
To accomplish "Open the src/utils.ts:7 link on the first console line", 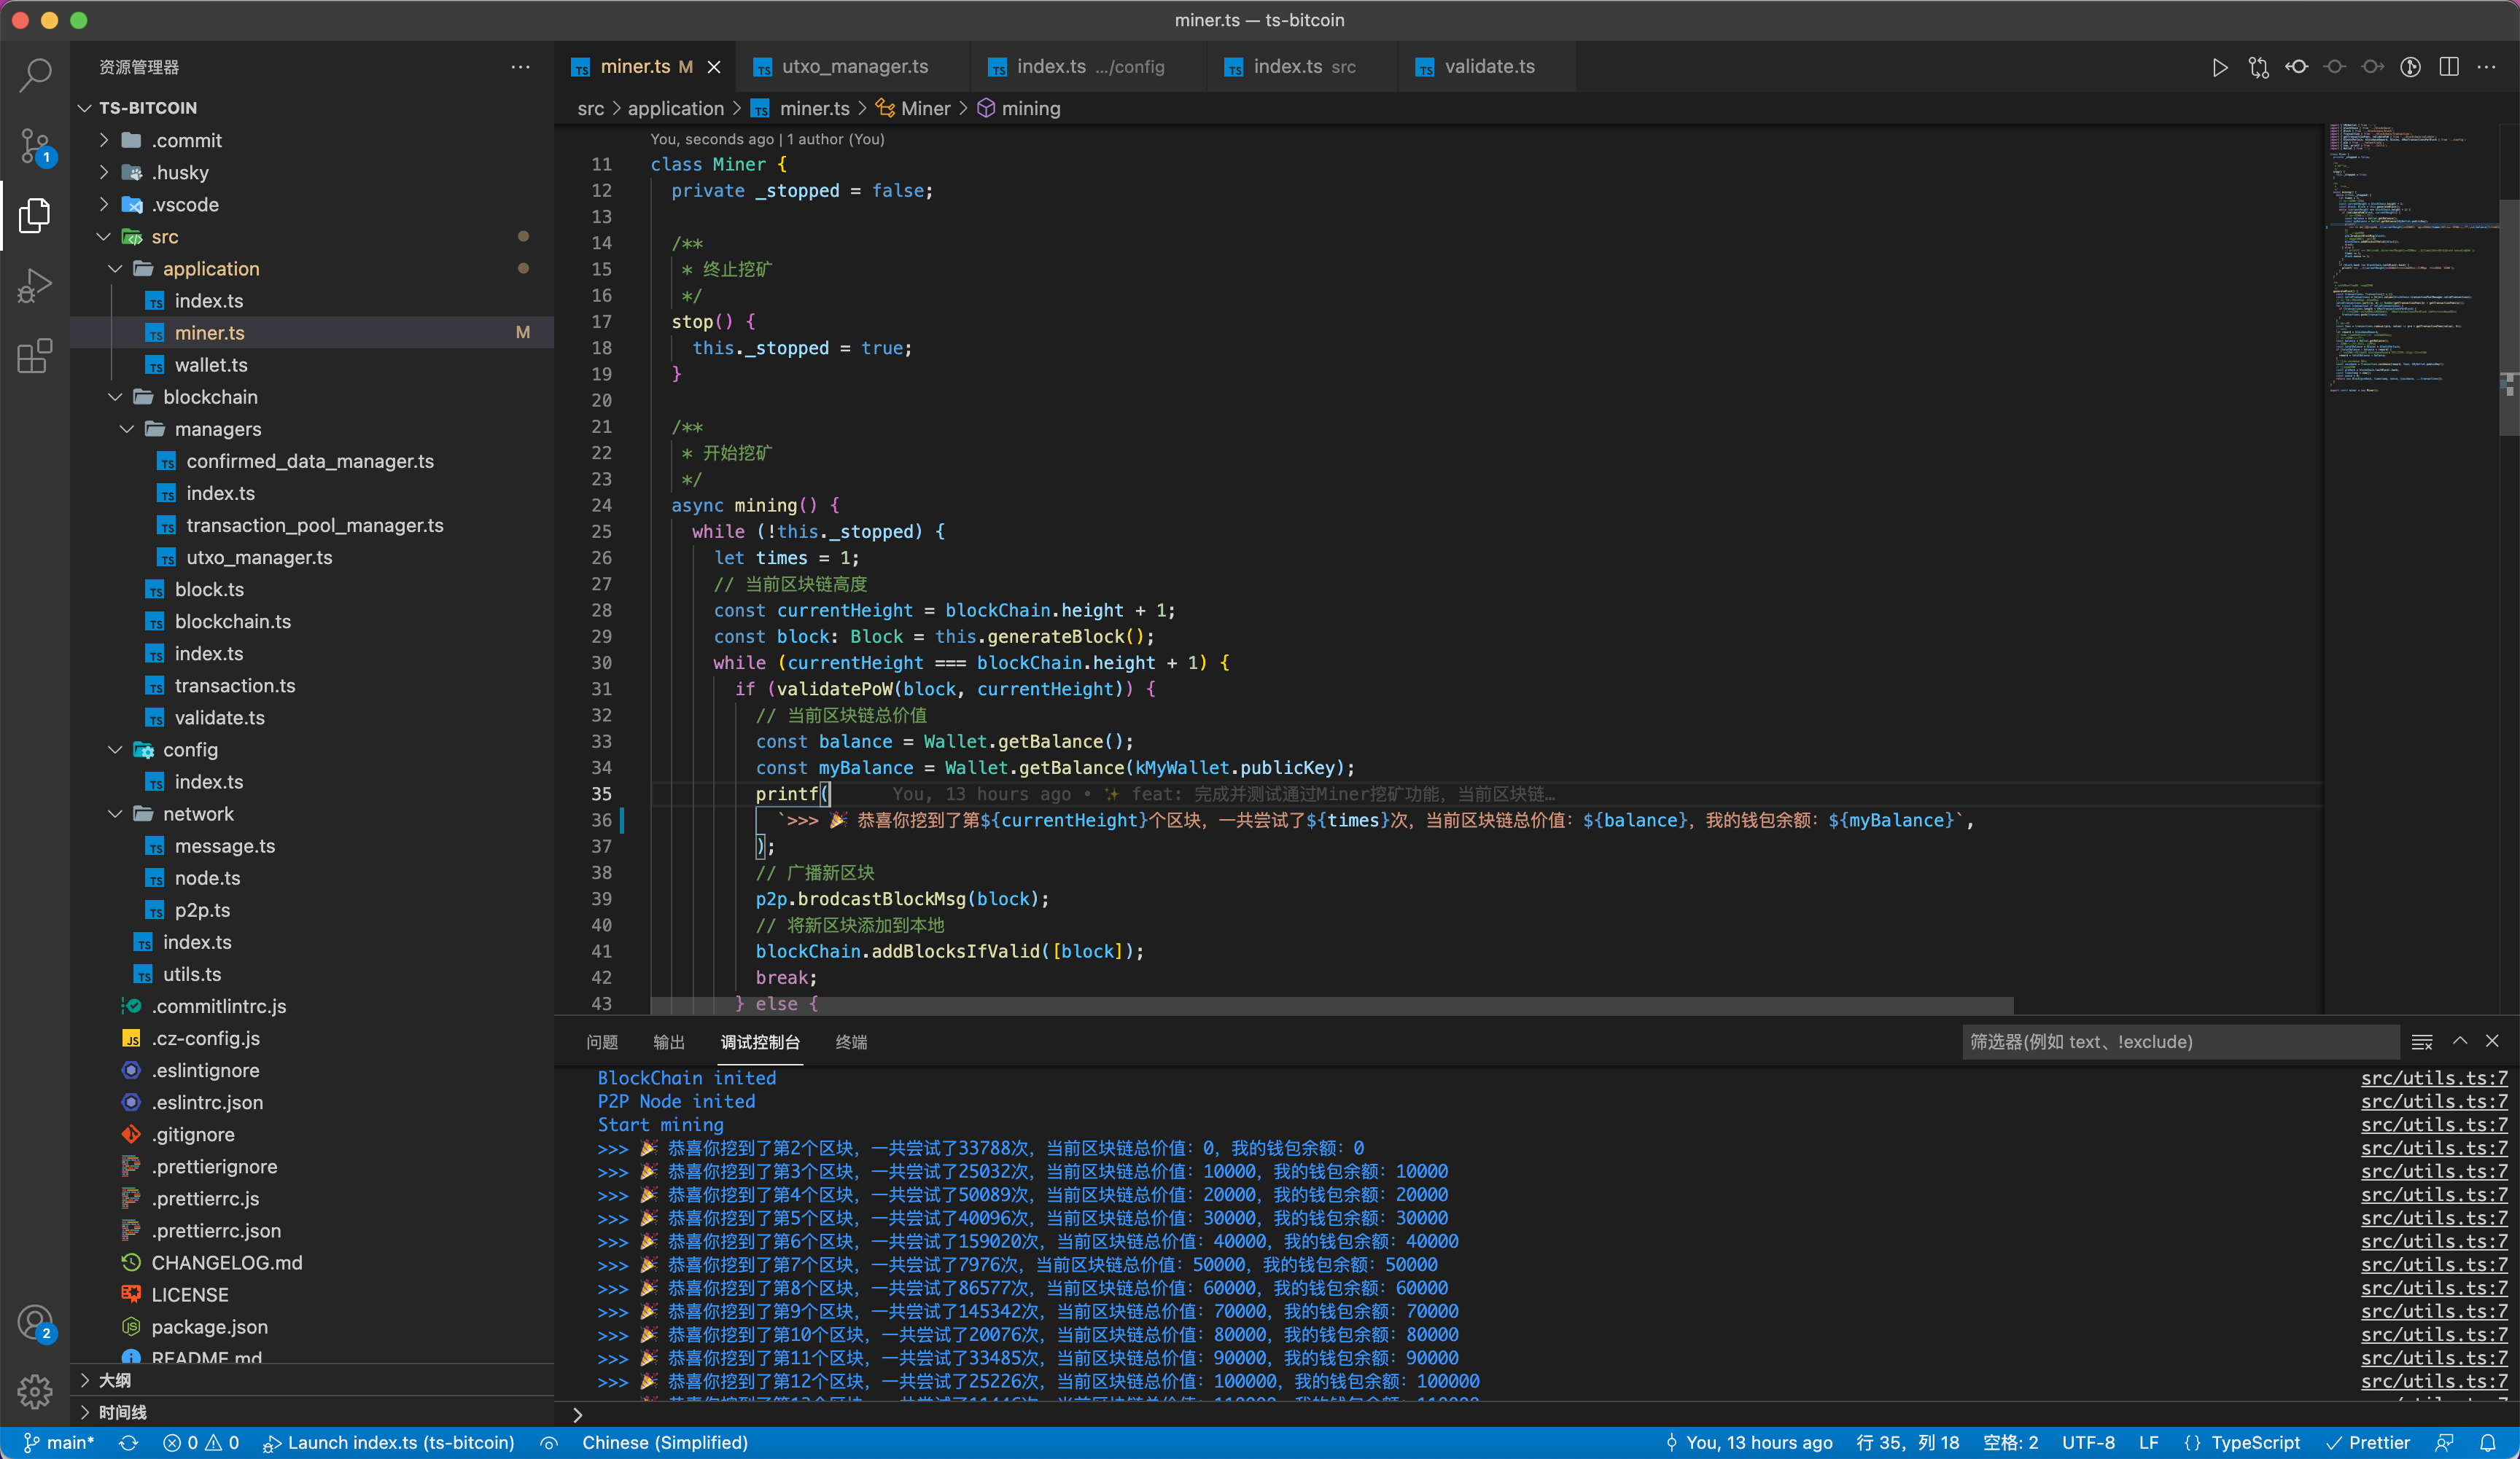I will 2433,1079.
